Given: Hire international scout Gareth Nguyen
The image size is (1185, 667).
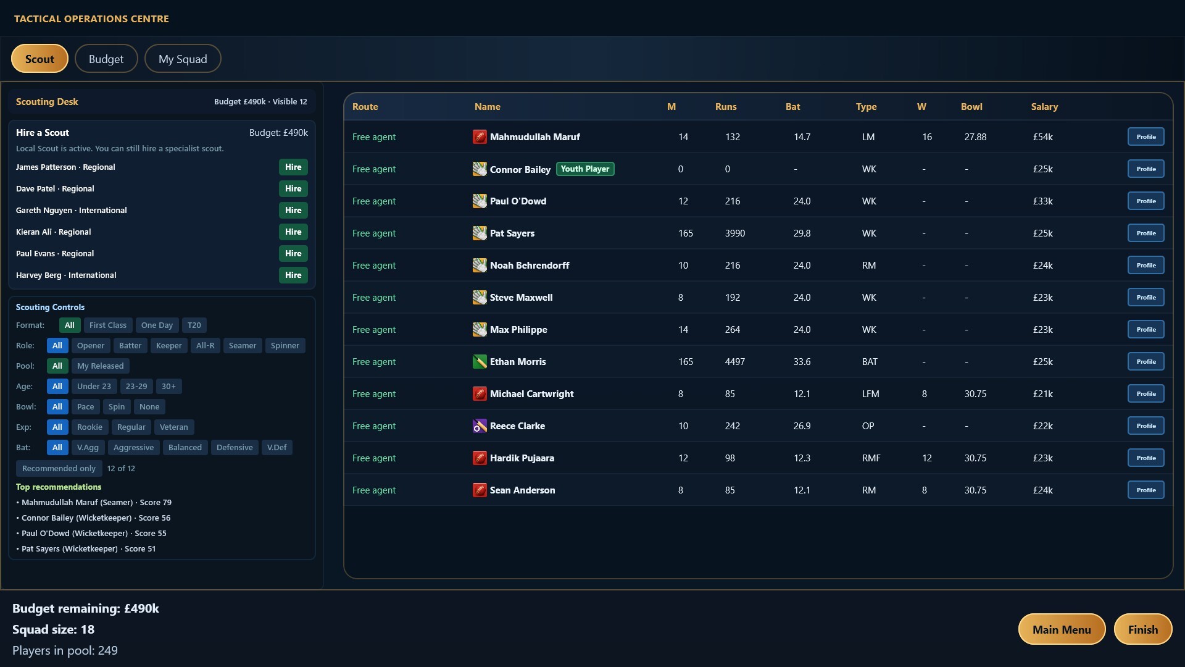Looking at the screenshot, I should pyautogui.click(x=293, y=211).
